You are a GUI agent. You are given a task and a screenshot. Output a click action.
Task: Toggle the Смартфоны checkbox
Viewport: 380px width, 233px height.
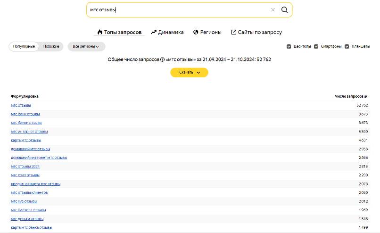pos(316,46)
